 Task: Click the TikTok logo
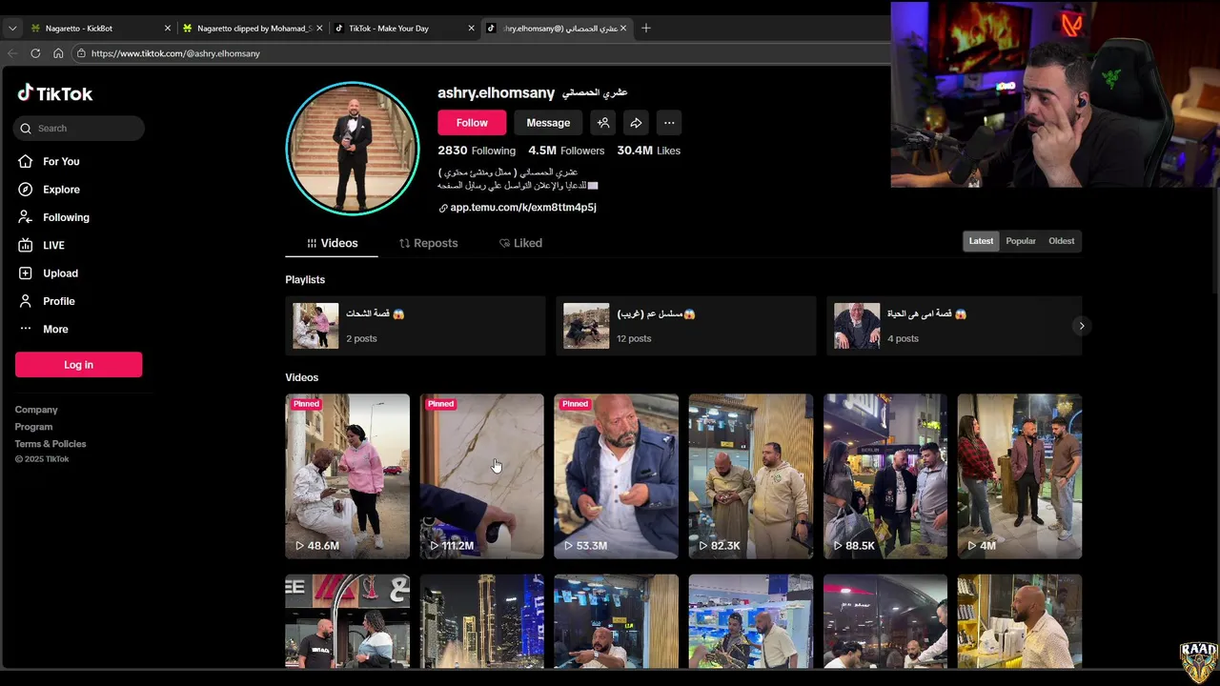coord(55,93)
